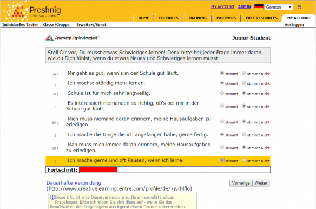
Task: Click the MY ACCOUNT link at top
Action: click(223, 7)
